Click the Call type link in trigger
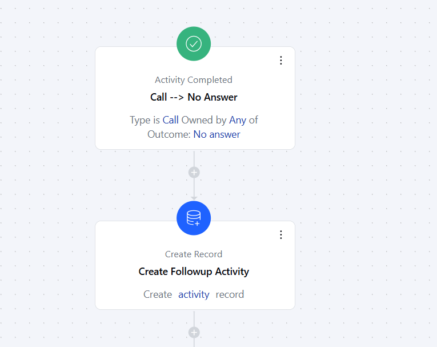 point(171,120)
